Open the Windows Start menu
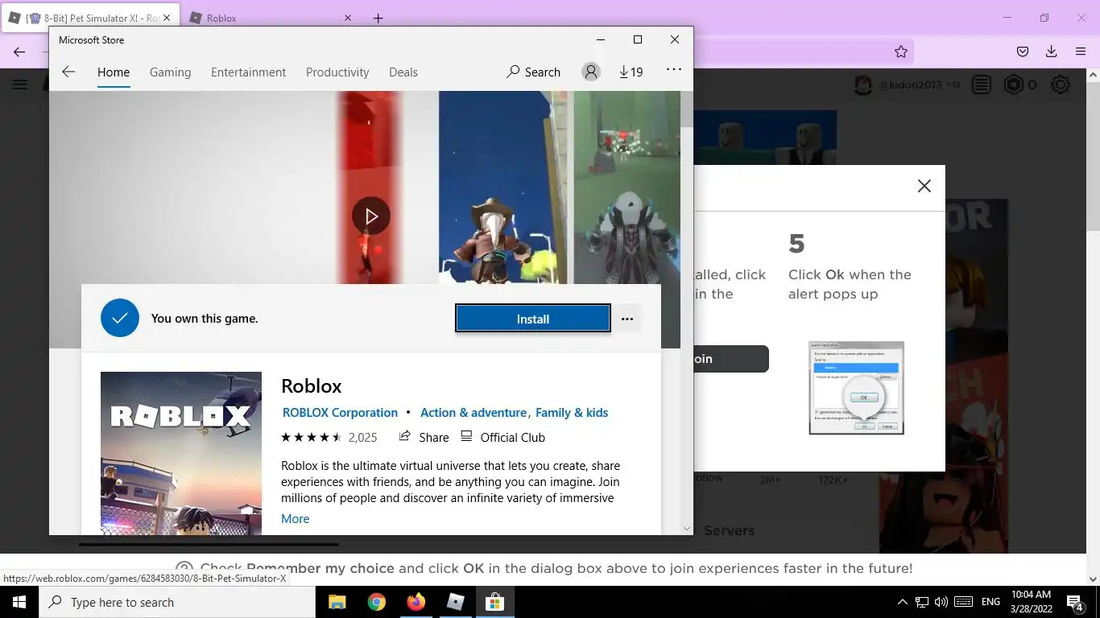Viewport: 1100px width, 618px height. click(x=19, y=602)
